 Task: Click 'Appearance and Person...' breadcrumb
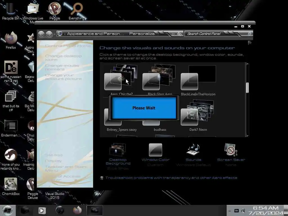pos(95,34)
